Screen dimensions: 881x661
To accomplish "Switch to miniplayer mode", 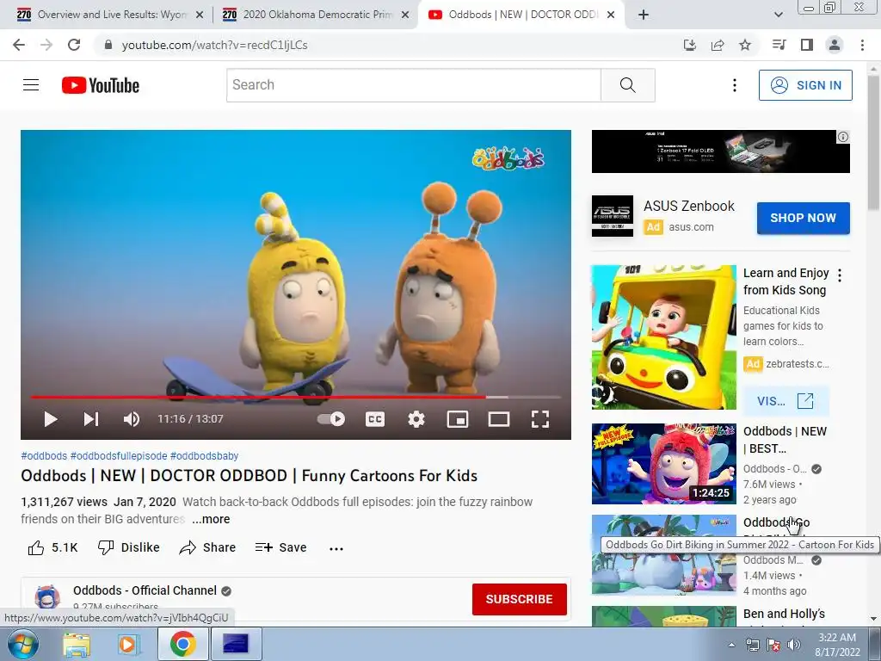I will 458,419.
